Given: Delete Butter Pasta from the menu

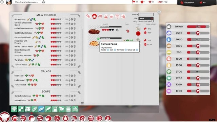Looking at the screenshot, I should point(75,19).
